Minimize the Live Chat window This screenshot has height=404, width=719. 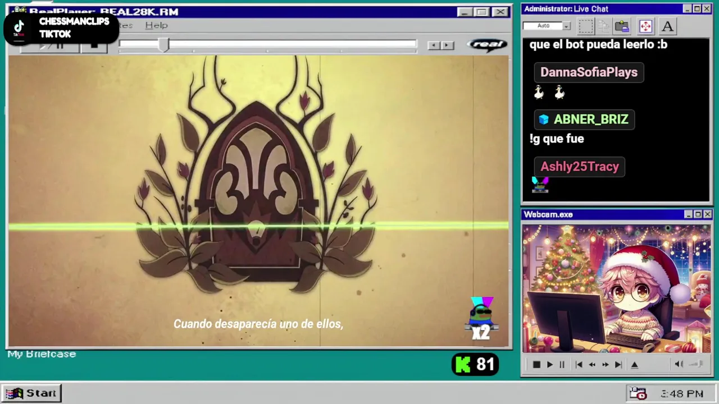[x=687, y=9]
